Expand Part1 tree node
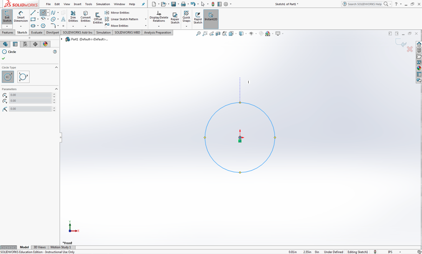Viewport: 422px width, 254px height. 62,40
